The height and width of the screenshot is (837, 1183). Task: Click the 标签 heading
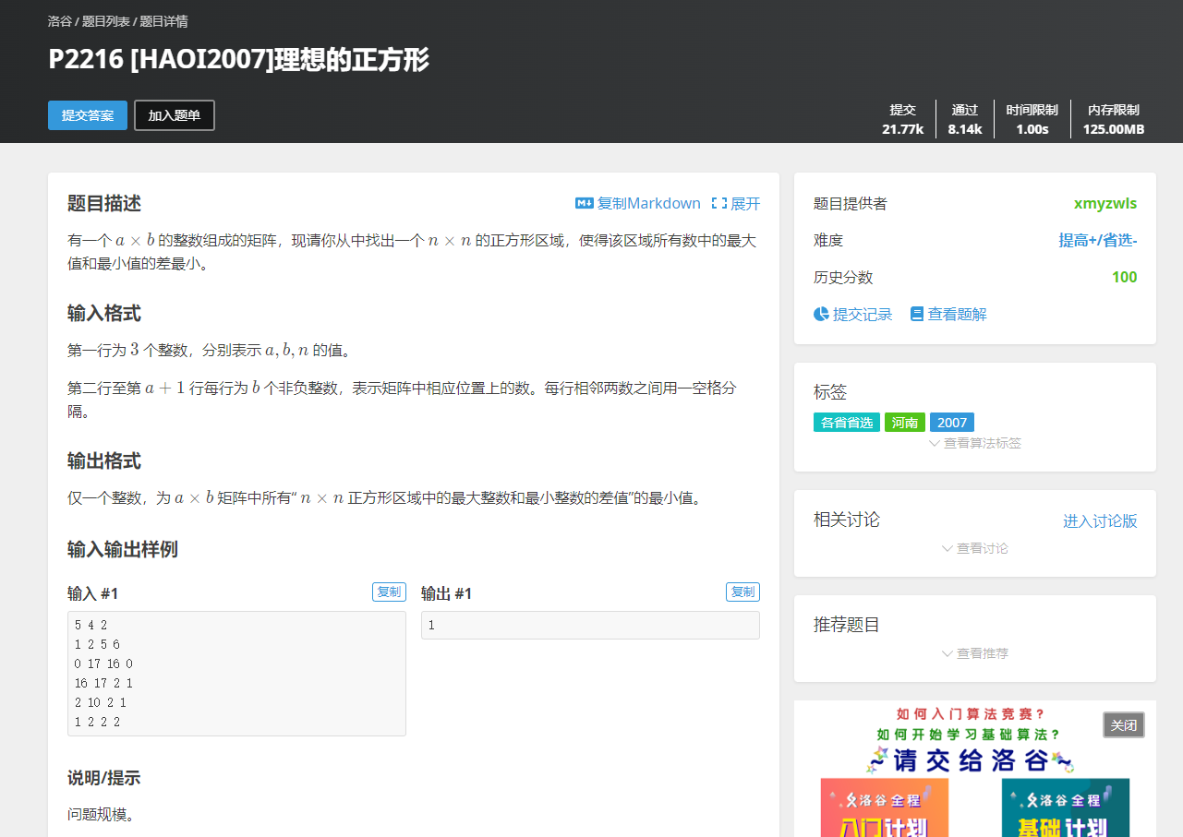pos(830,392)
